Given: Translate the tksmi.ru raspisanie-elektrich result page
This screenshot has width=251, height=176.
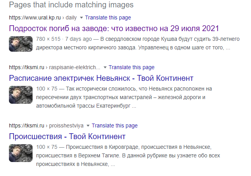Looking at the screenshot, I should 132,67.
